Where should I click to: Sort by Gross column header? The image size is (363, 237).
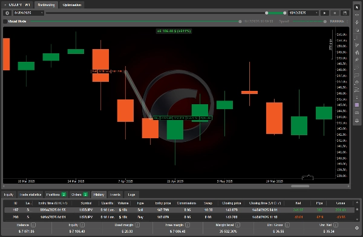coord(340,203)
